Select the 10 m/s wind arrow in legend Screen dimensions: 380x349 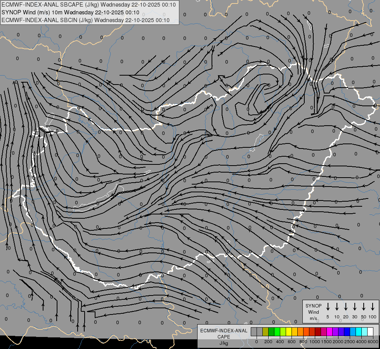pos(337,307)
